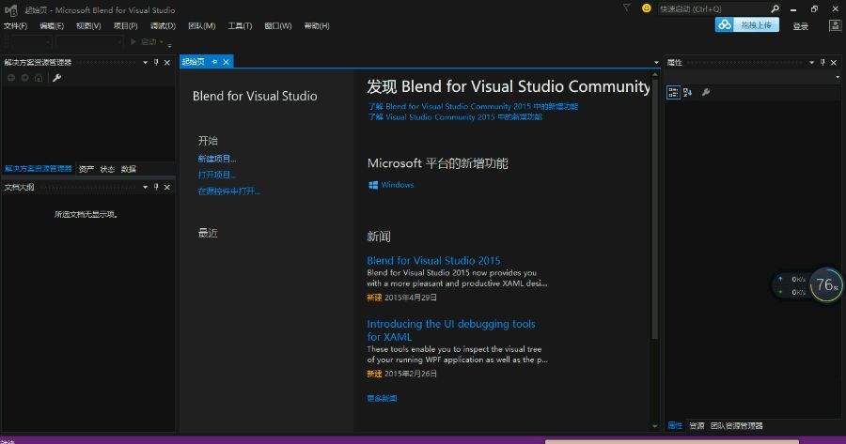Click the 打开项目... link
846x444 pixels.
(x=217, y=176)
